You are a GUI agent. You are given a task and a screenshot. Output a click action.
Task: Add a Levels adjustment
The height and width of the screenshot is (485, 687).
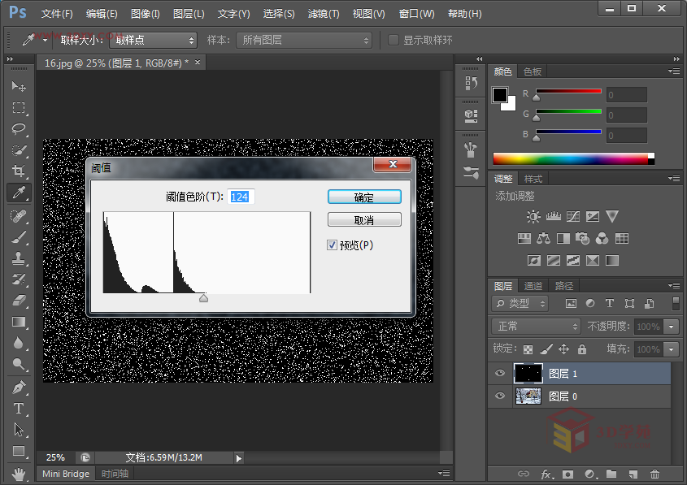click(554, 216)
